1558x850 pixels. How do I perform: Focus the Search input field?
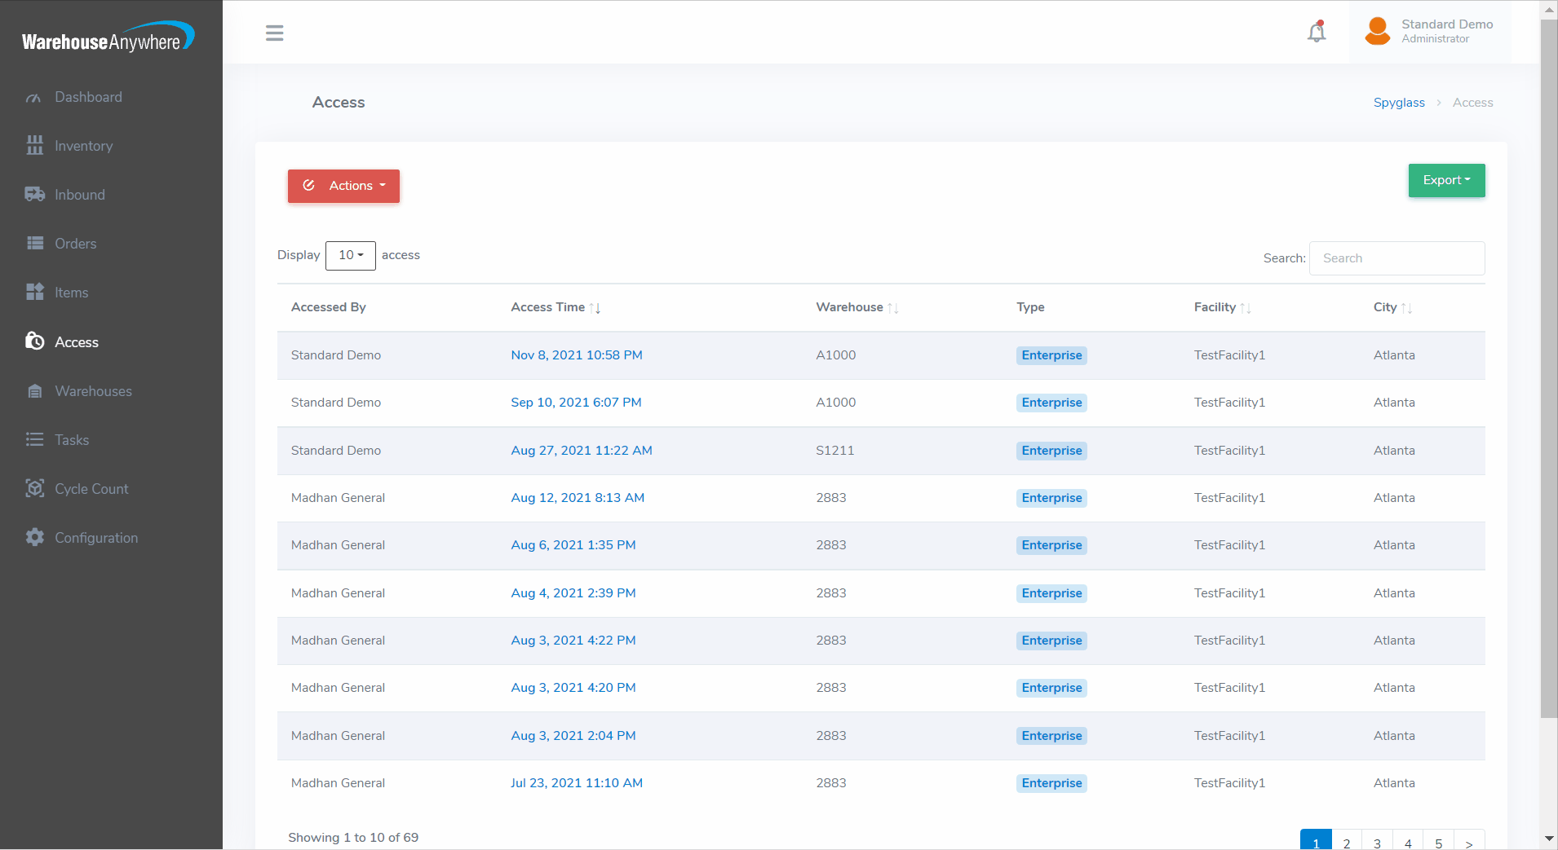(x=1396, y=258)
